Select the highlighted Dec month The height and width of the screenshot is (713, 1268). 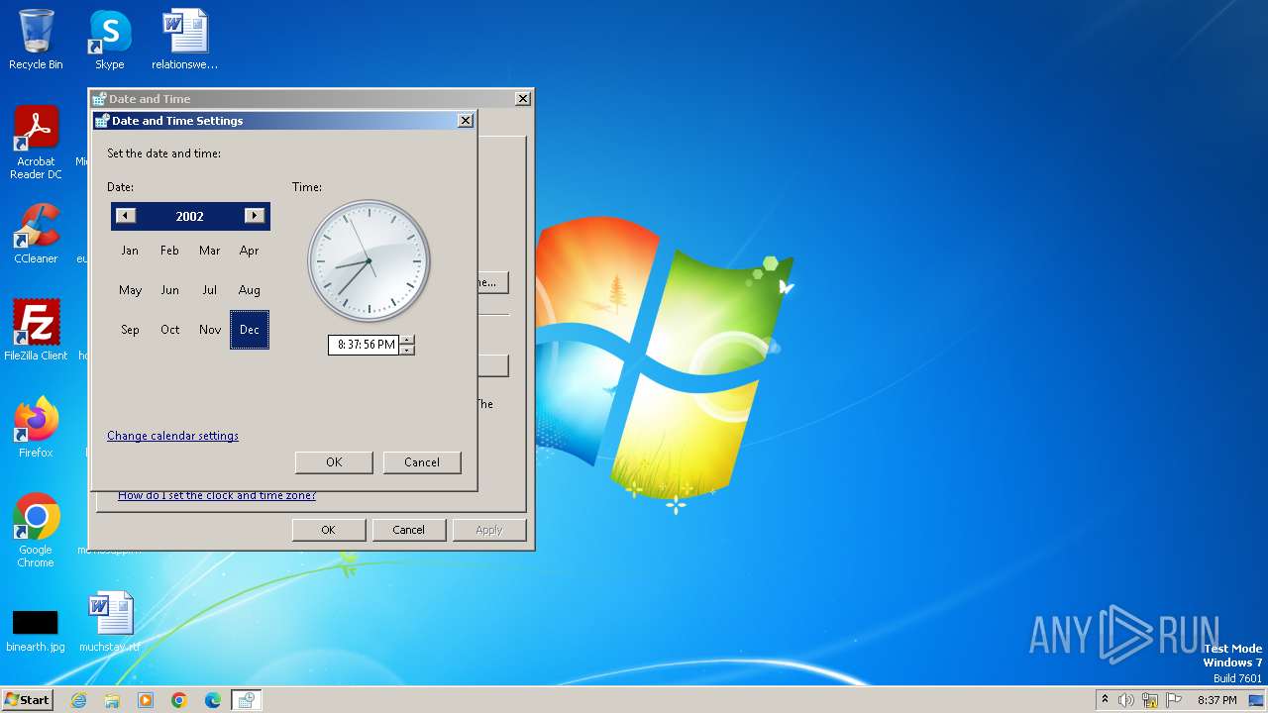(249, 330)
